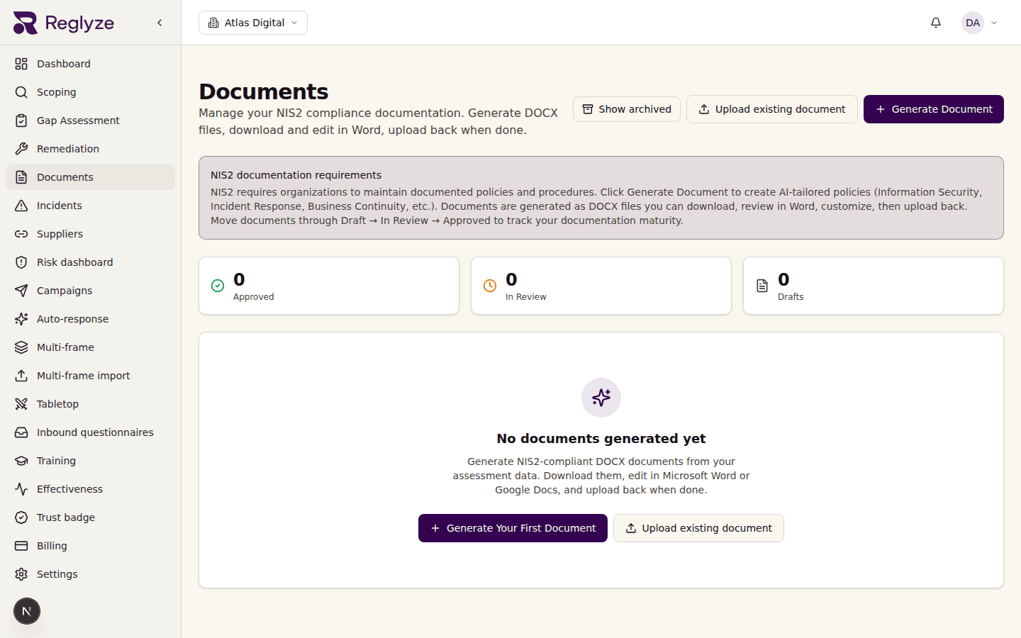Image resolution: width=1021 pixels, height=638 pixels.
Task: Click the Drafts count card
Action: pyautogui.click(x=874, y=286)
